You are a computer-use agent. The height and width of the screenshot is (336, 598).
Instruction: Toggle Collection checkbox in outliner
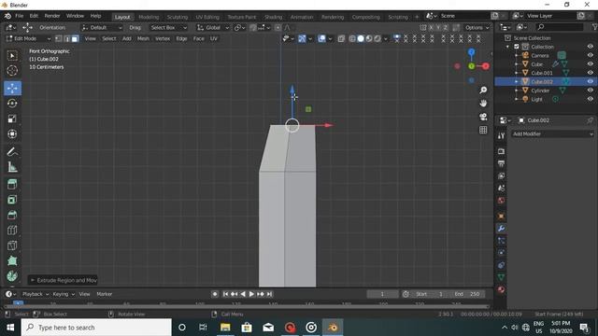[517, 47]
